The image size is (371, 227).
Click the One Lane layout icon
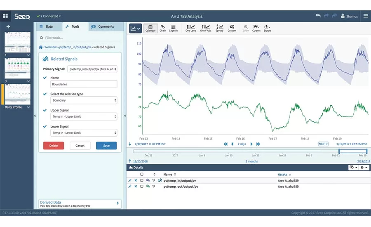pyautogui.click(x=190, y=28)
